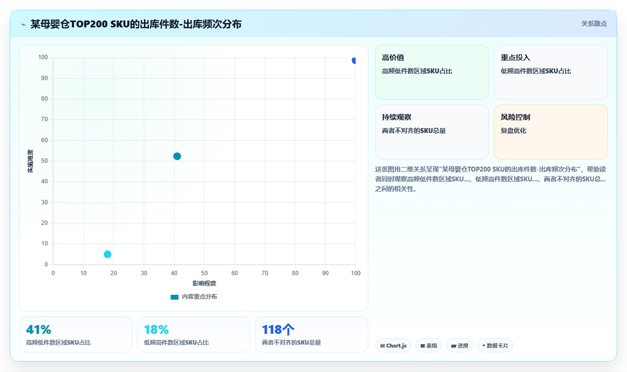The height and width of the screenshot is (372, 627).
Task: Click the cyan scatter point at 18
Action: [108, 254]
